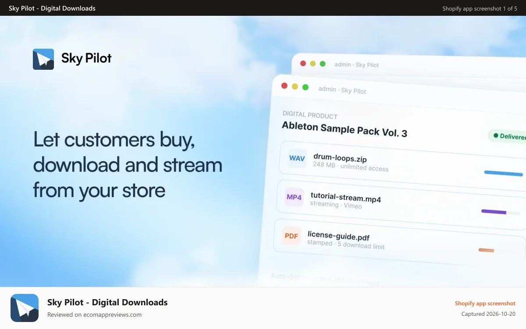Select the PDF file type badge

(291, 236)
